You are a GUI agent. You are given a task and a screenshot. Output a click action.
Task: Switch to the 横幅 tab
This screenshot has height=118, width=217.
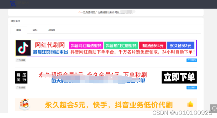pyautogui.click(x=19, y=30)
